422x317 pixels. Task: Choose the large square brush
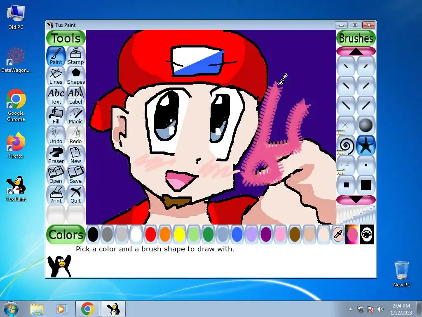(x=366, y=185)
